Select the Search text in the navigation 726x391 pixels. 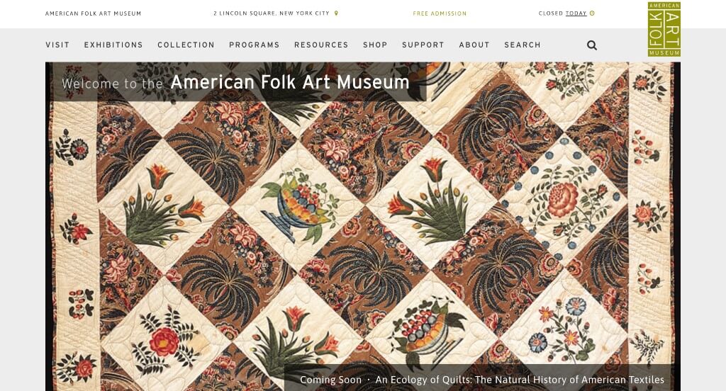coord(523,45)
